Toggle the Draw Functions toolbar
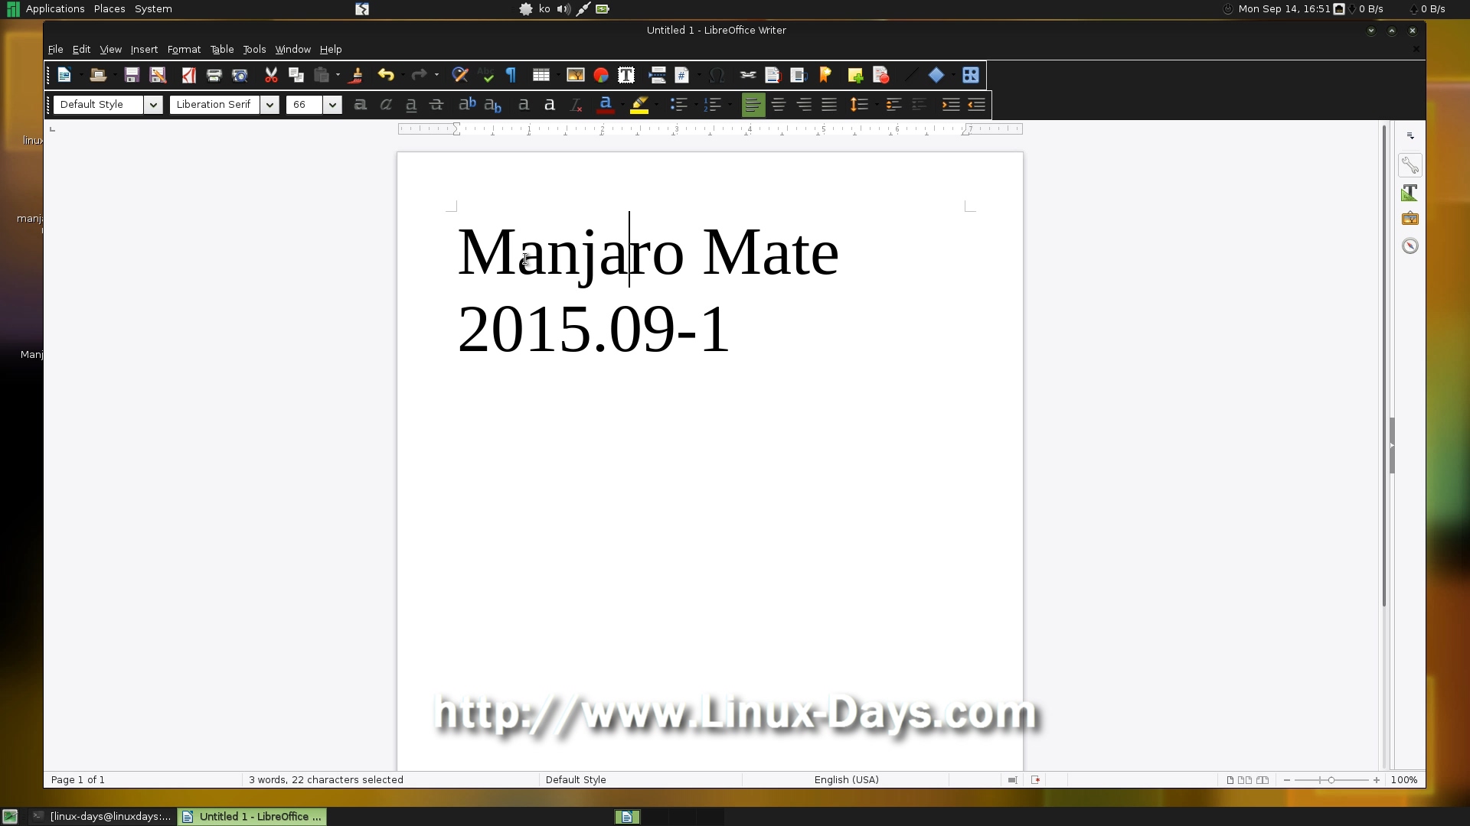 [970, 75]
